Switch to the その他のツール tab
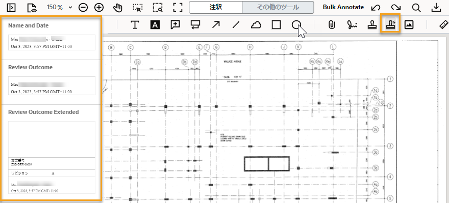 coord(278,8)
